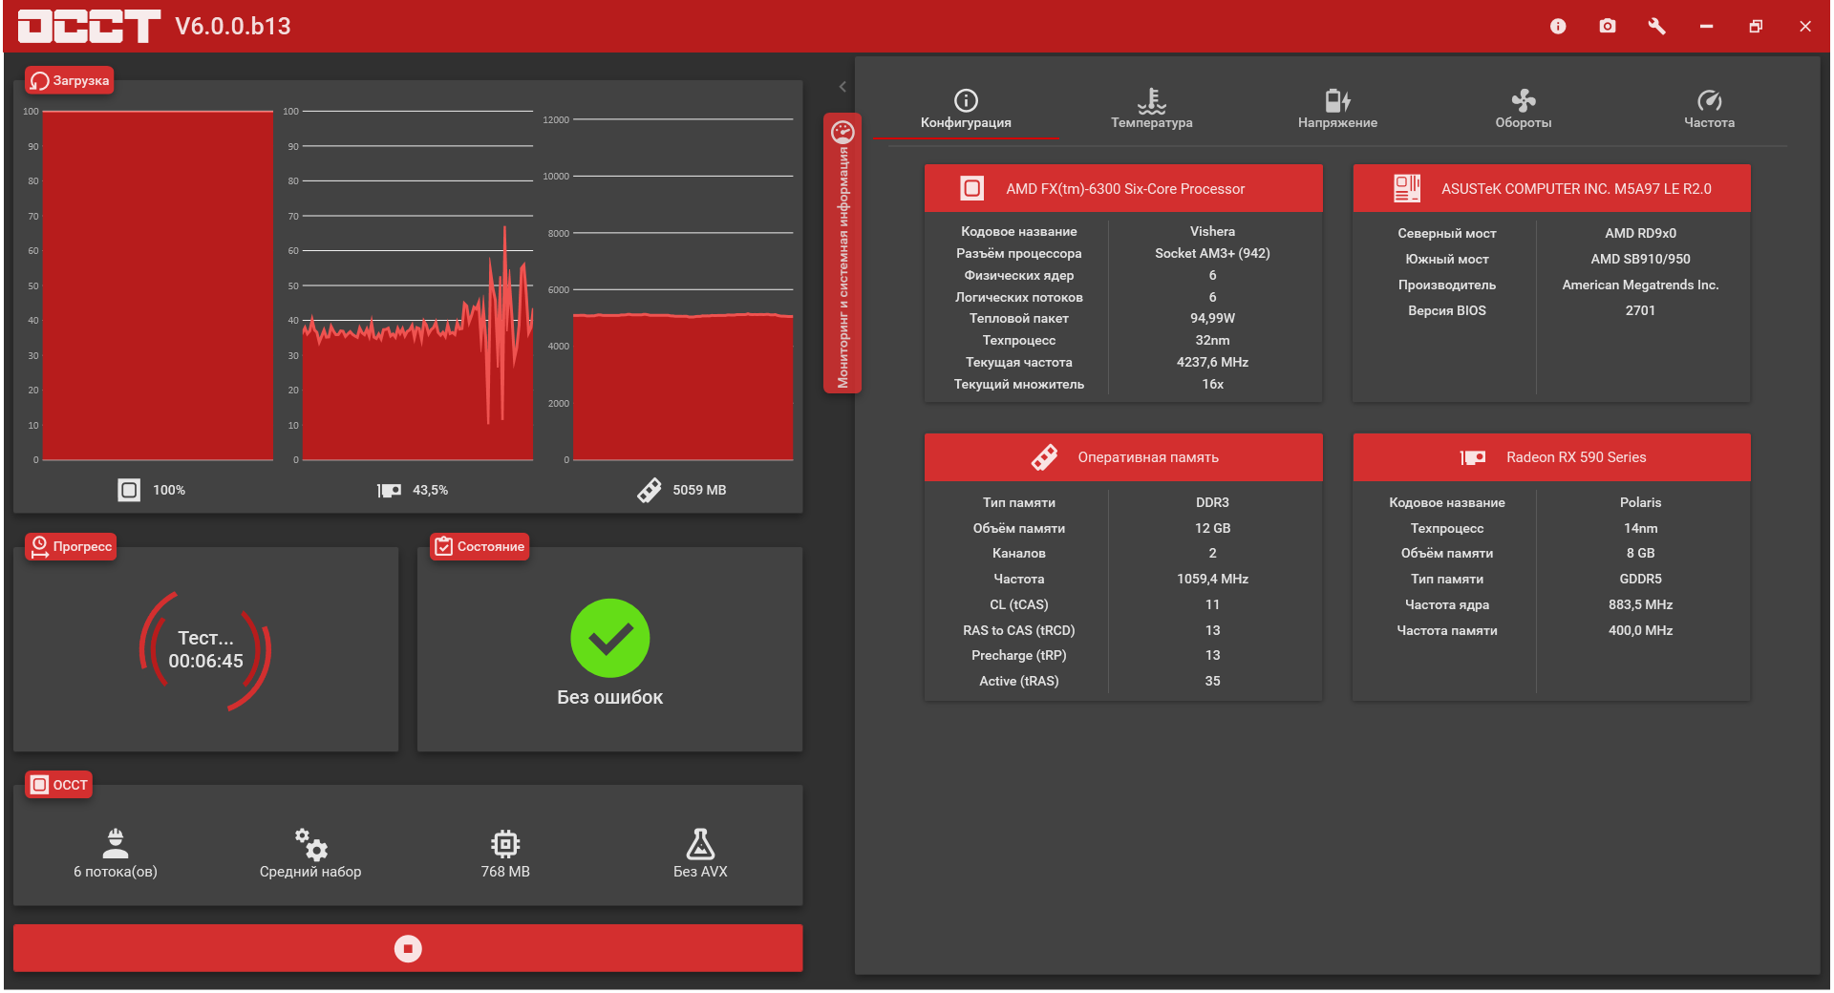Take a screenshot with the camera icon

click(1608, 26)
